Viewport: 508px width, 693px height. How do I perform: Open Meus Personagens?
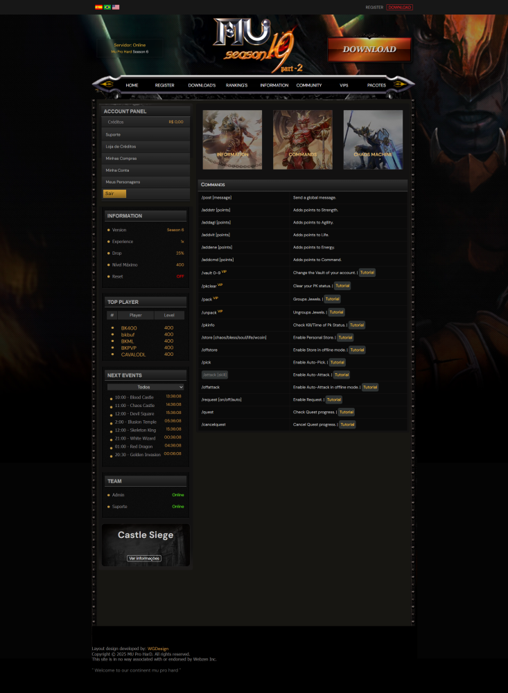[146, 182]
